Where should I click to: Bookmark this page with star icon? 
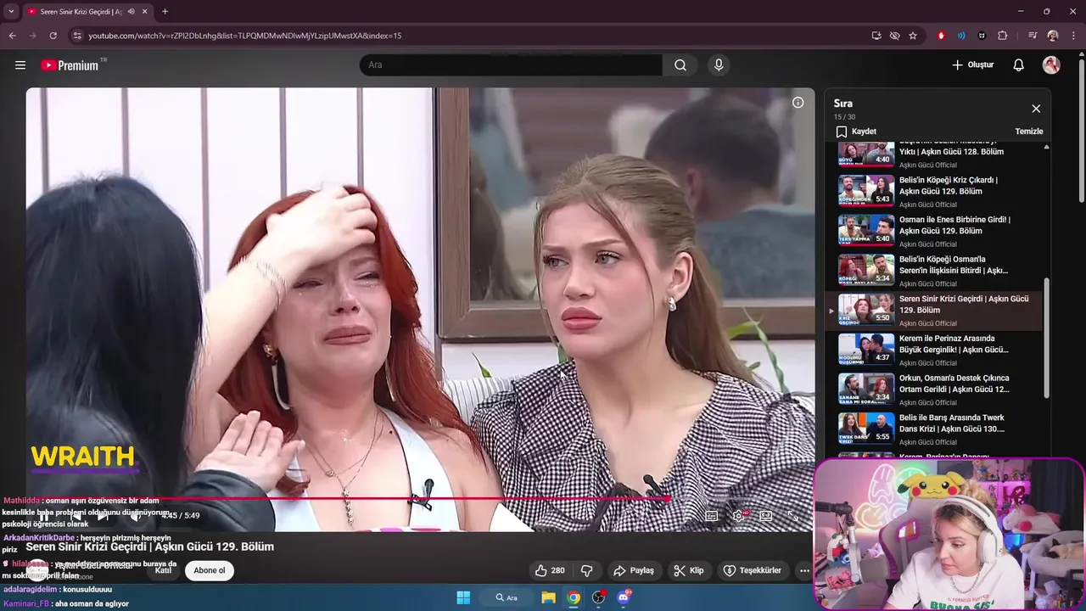913,36
